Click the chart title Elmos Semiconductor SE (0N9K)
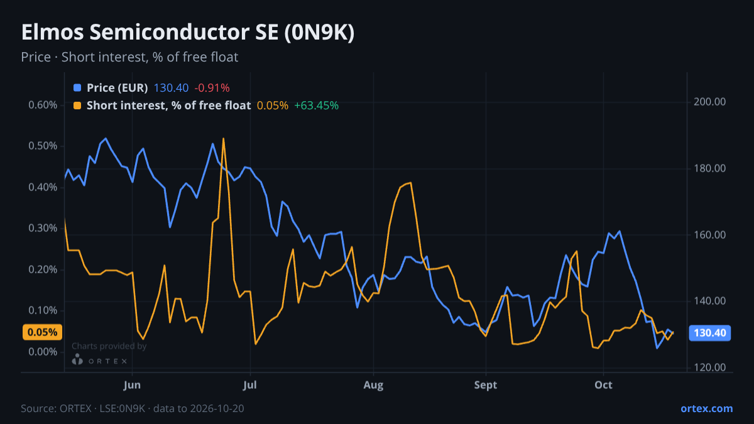 [x=188, y=33]
